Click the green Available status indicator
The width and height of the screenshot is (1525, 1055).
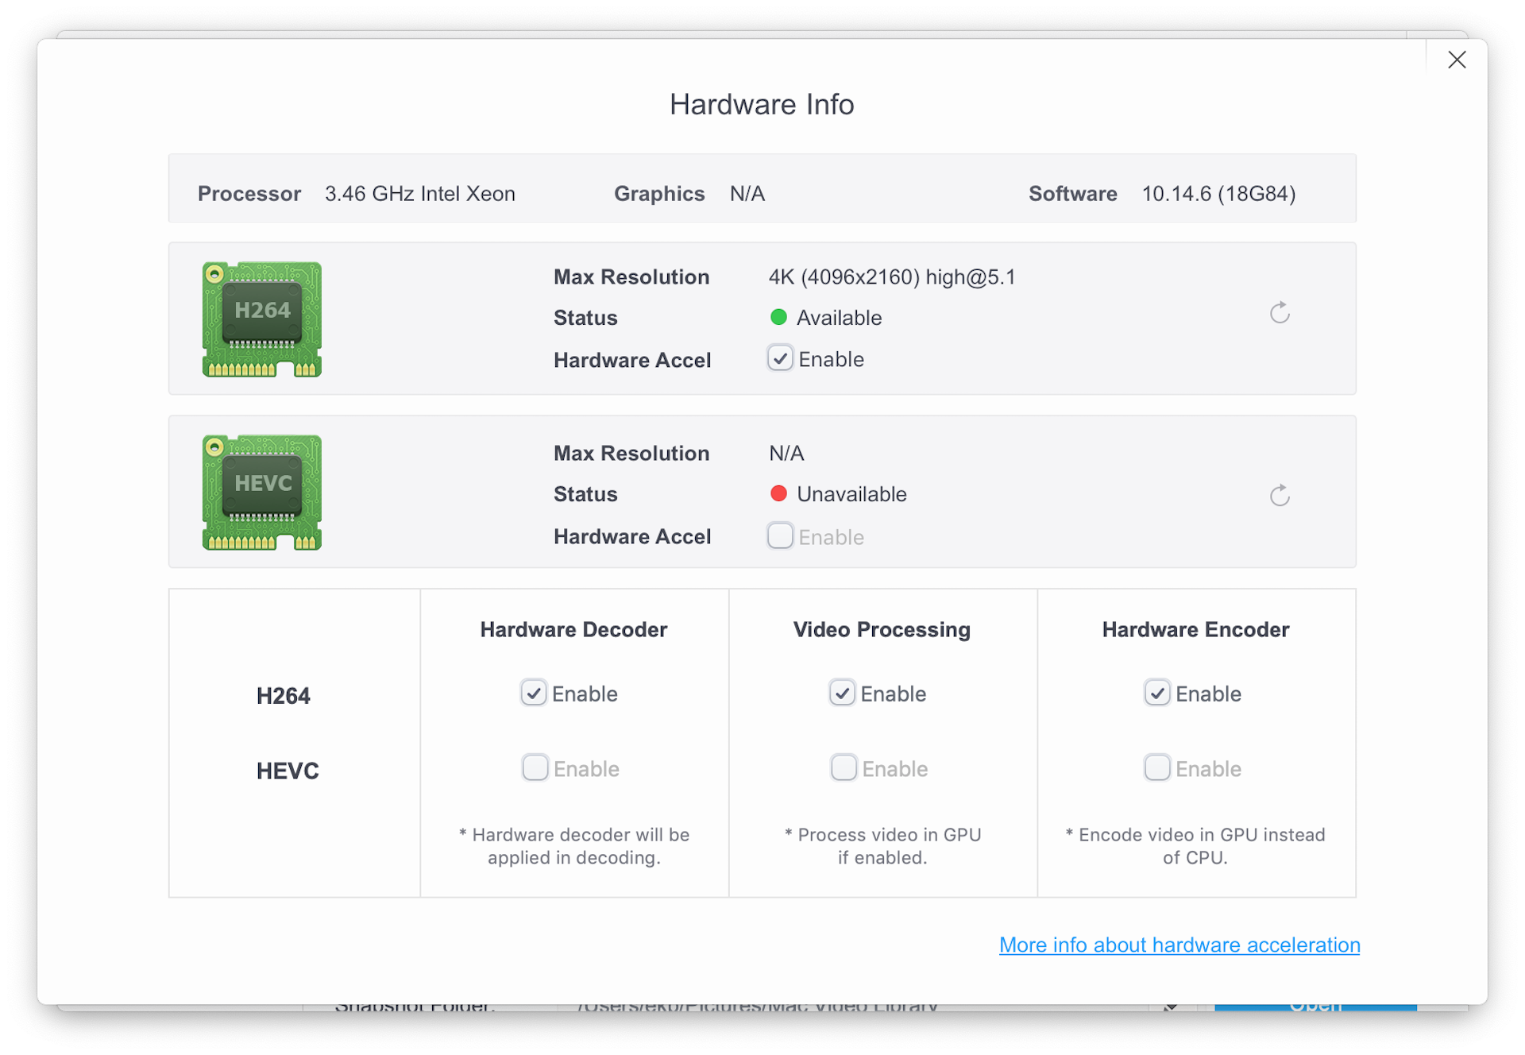pos(778,318)
